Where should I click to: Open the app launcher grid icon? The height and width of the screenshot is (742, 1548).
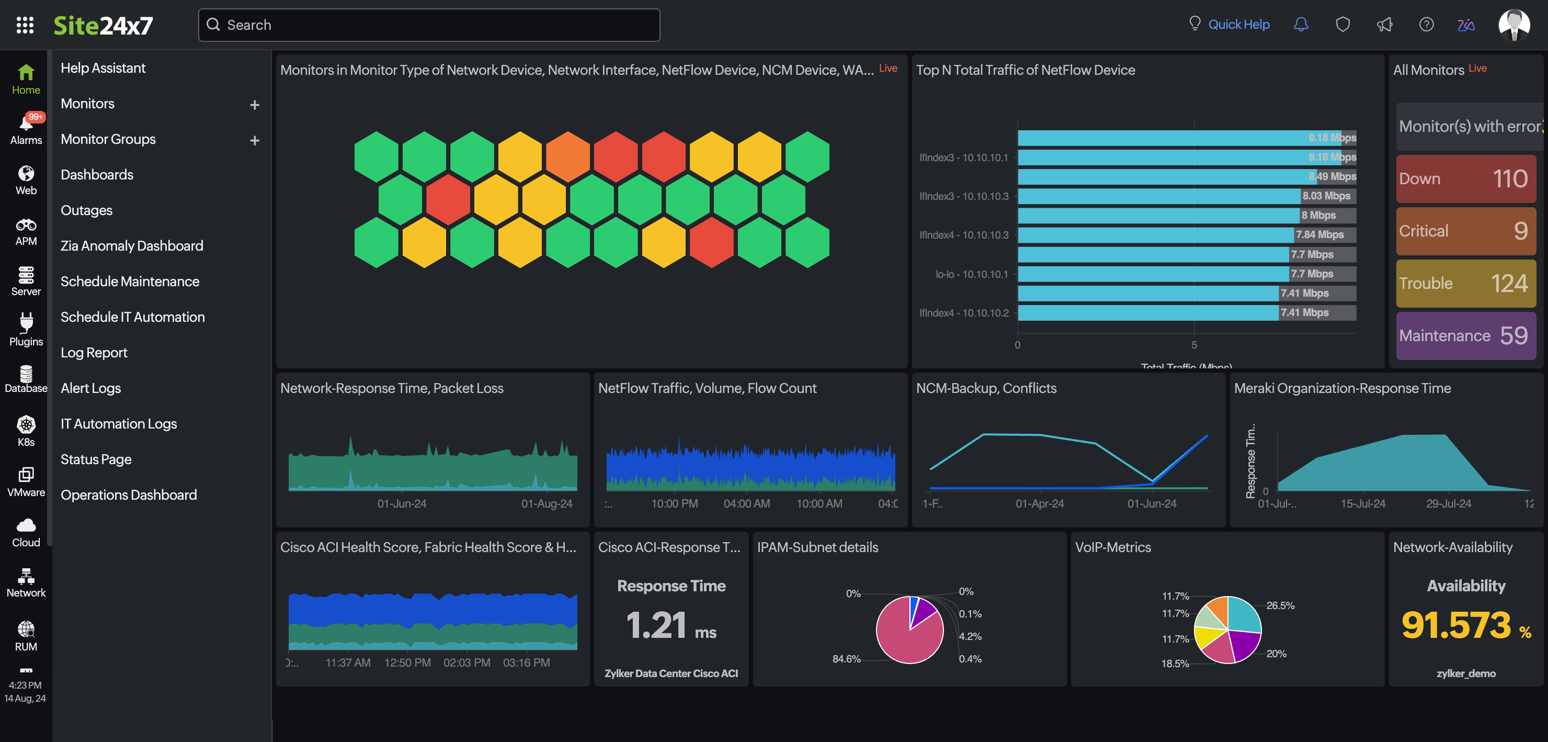[x=25, y=25]
